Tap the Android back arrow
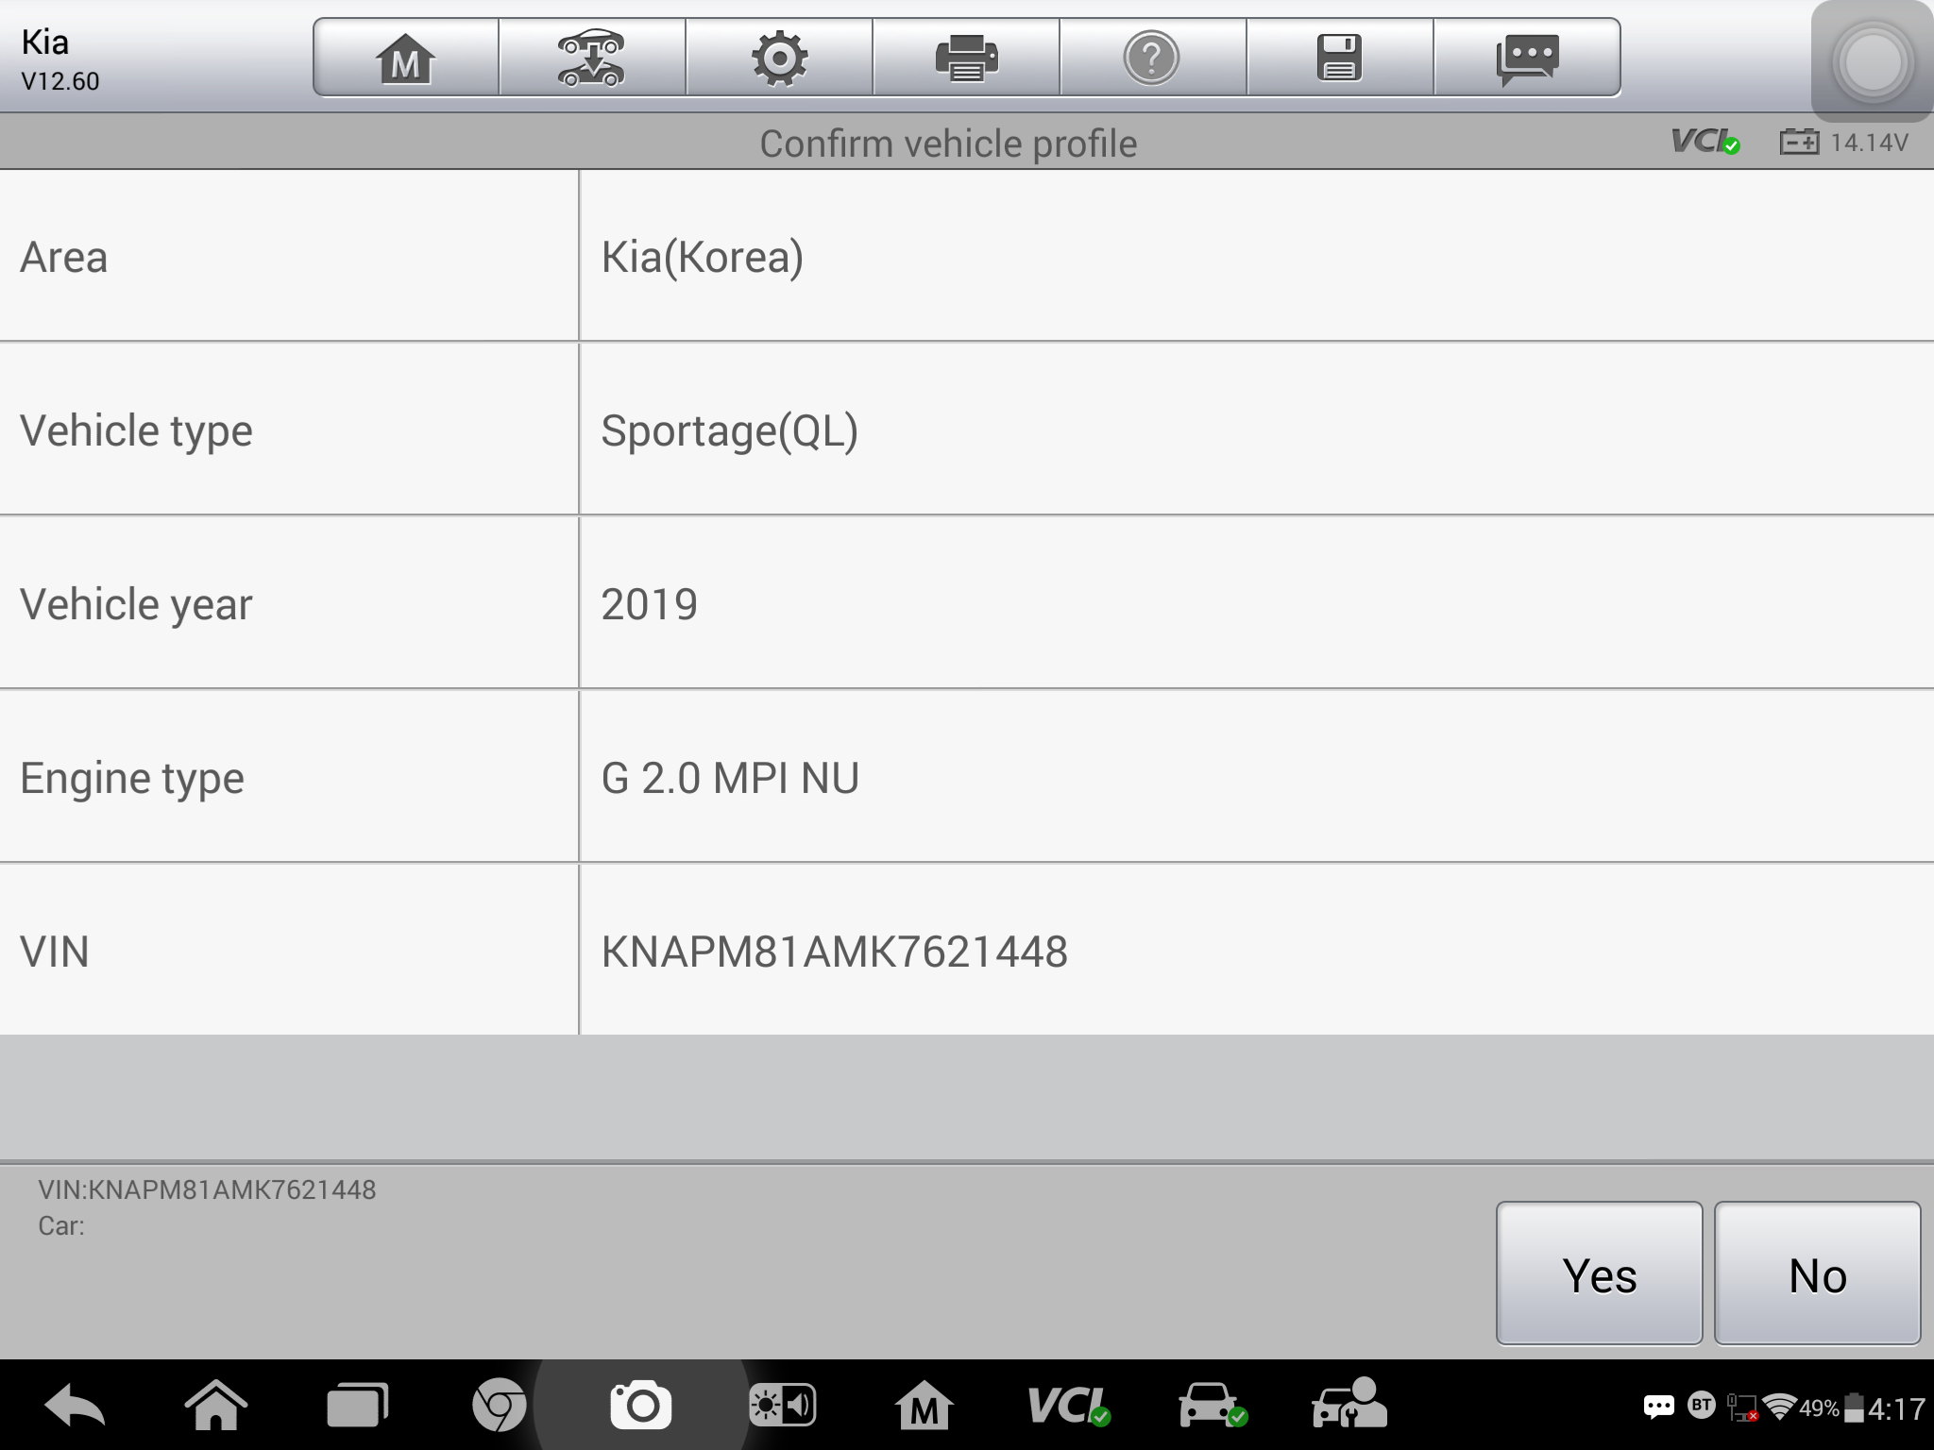The width and height of the screenshot is (1934, 1450). click(76, 1406)
